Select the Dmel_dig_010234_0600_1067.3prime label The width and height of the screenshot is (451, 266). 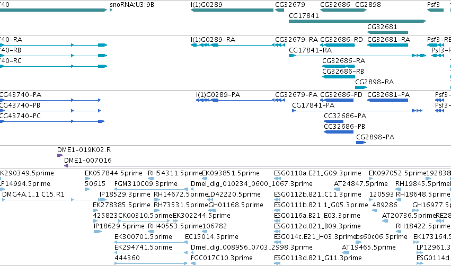[252, 184]
